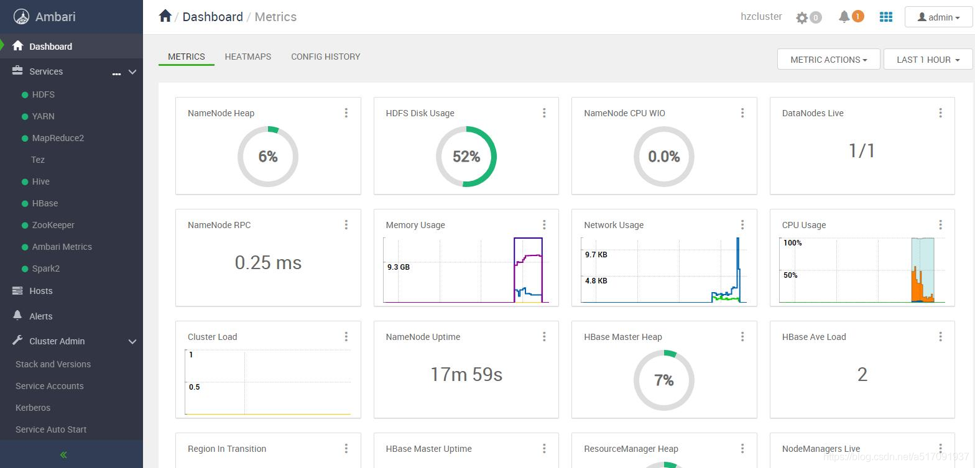Open Cluster Load widget options menu

(x=346, y=336)
